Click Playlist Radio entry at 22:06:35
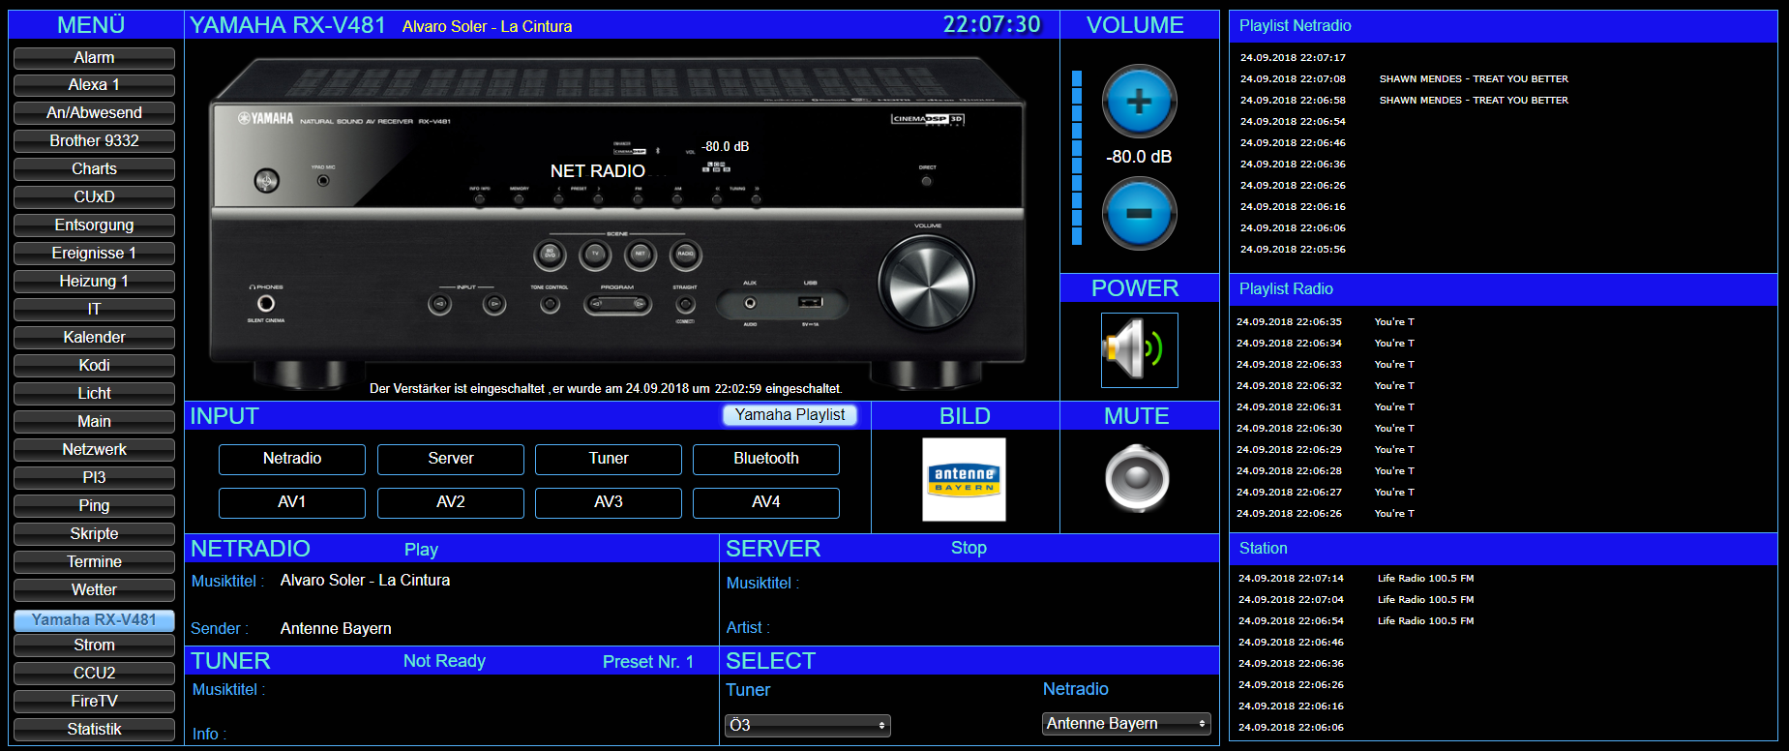 tap(1325, 322)
